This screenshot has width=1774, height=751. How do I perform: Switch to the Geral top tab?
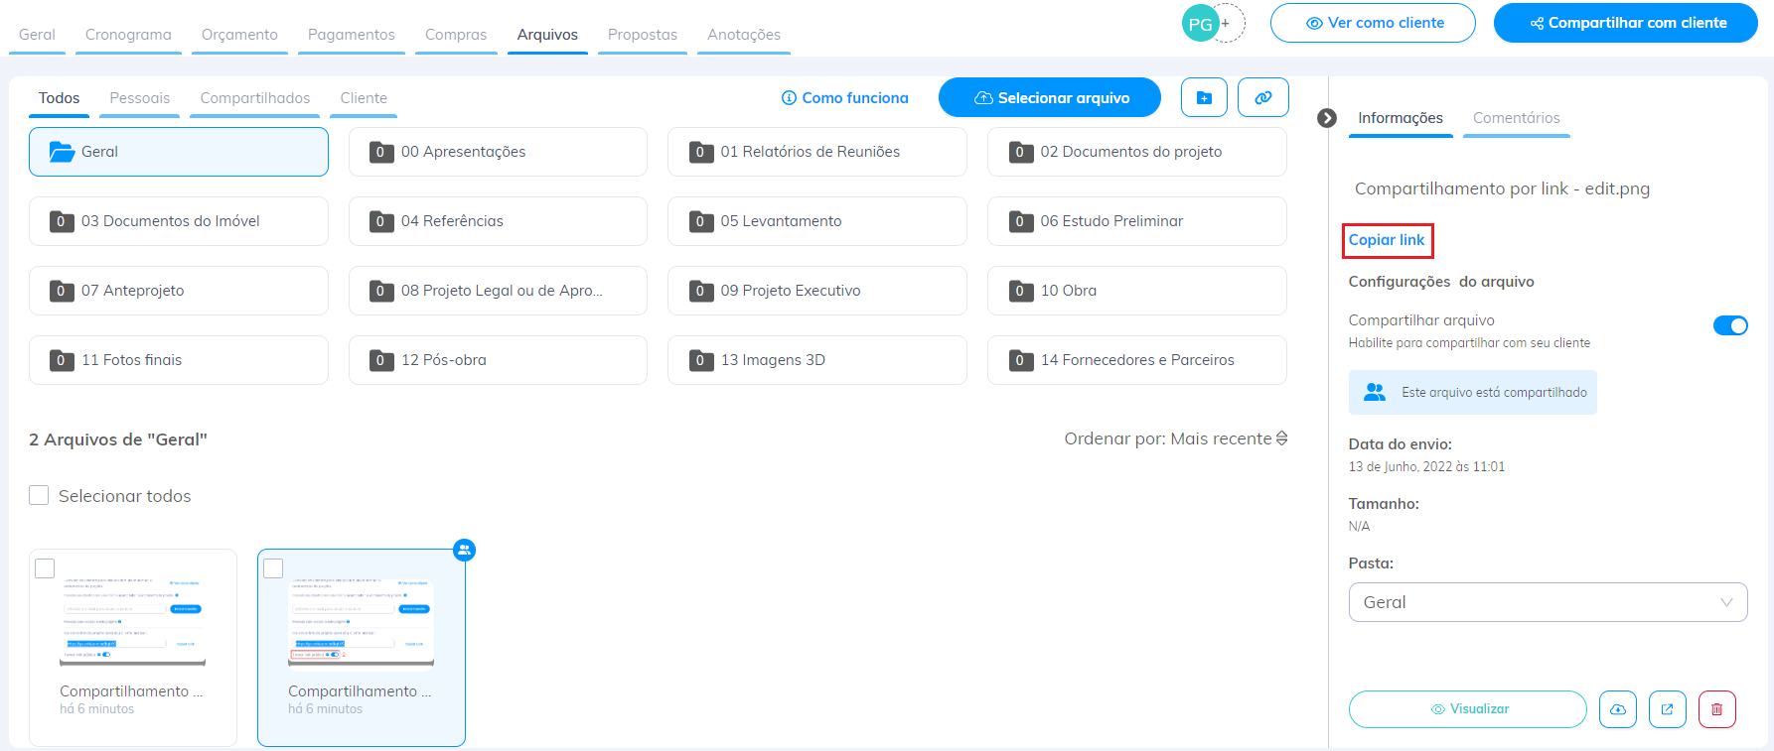pyautogui.click(x=37, y=35)
